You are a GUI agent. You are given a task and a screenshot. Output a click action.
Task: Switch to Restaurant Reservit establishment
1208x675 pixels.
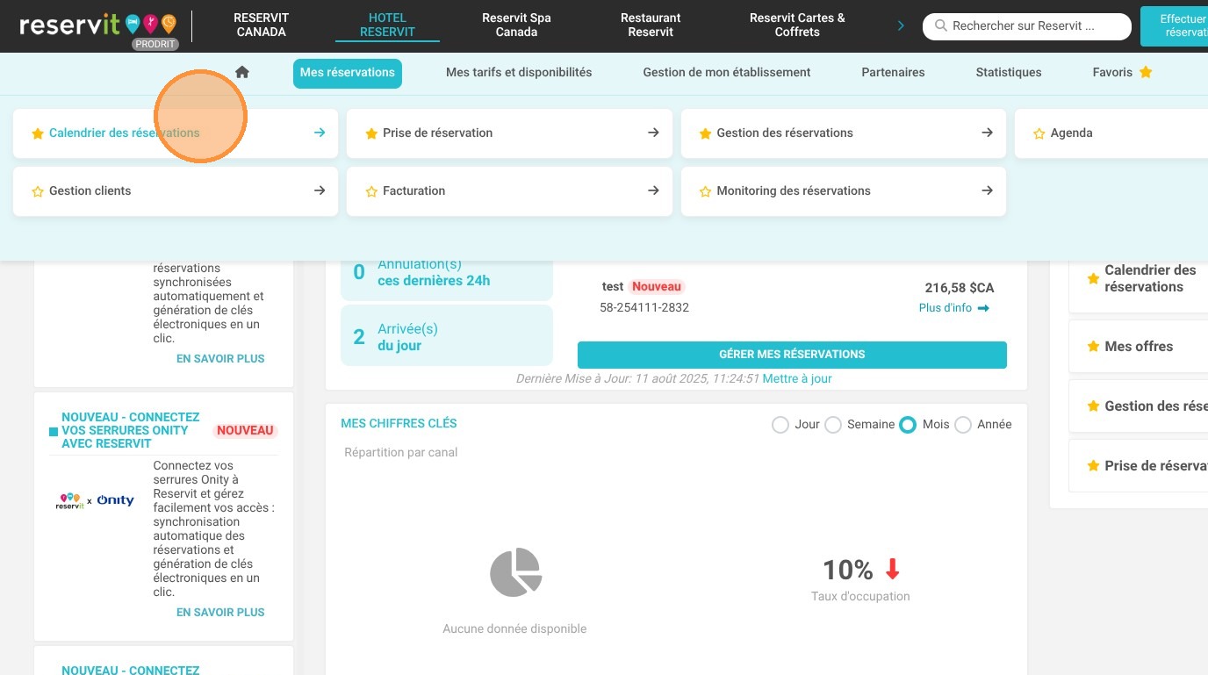[x=651, y=25]
